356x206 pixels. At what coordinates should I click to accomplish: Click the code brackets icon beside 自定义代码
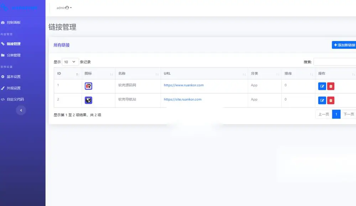3,99
